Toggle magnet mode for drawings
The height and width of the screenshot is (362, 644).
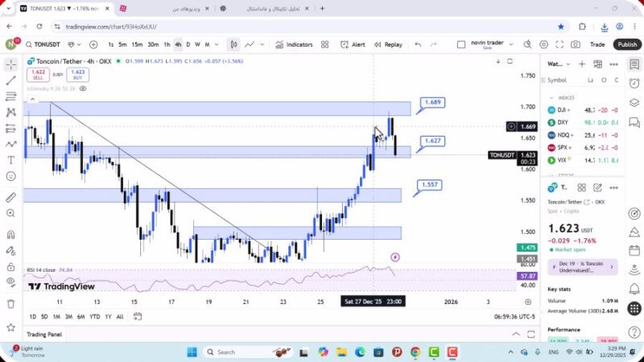tap(10, 235)
